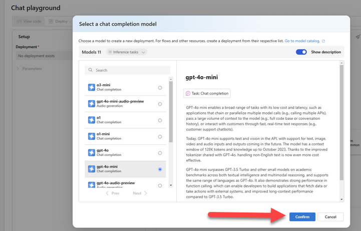
Task: Click the View code brackets icon
Action: [x=19, y=21]
